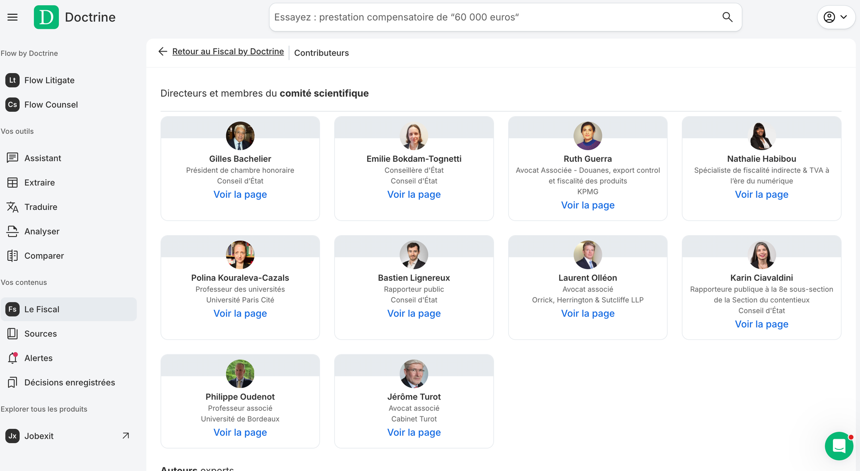Open Jobexit external link arrow
The image size is (860, 471).
coord(126,436)
